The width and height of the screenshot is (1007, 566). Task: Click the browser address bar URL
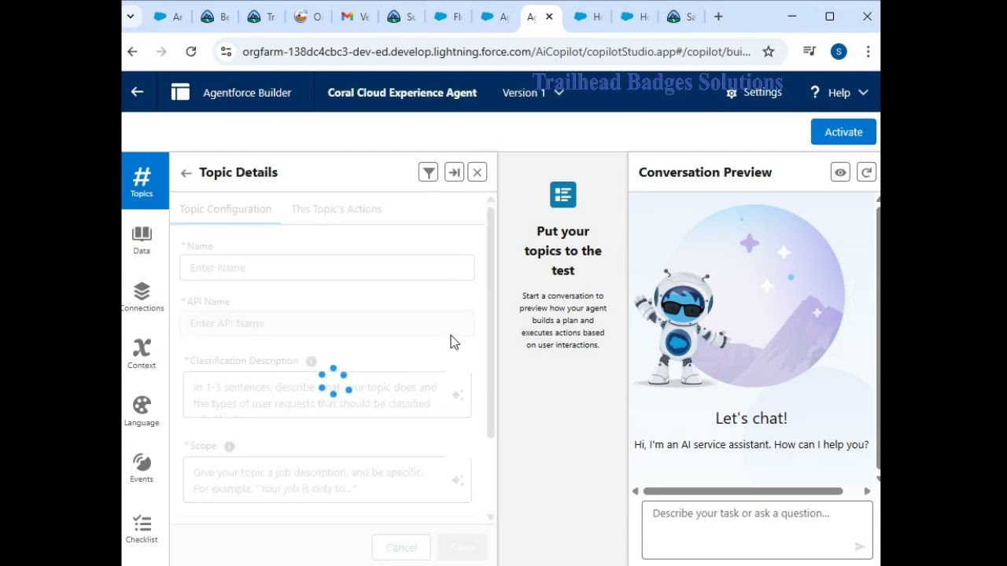click(496, 52)
